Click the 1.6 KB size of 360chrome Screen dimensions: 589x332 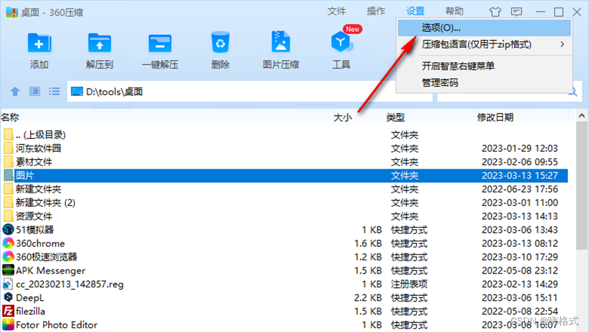point(368,244)
